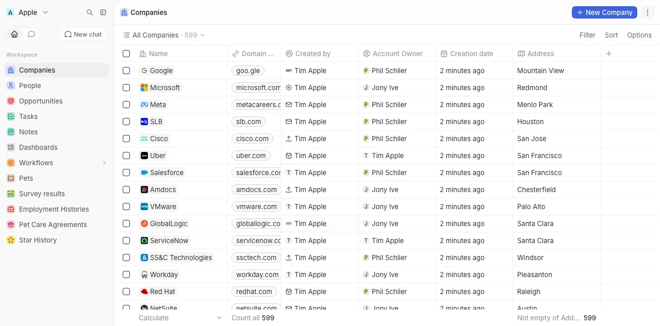Click the Phil Schiler owner in SS&C row
This screenshot has width=660, height=326.
click(x=385, y=258)
